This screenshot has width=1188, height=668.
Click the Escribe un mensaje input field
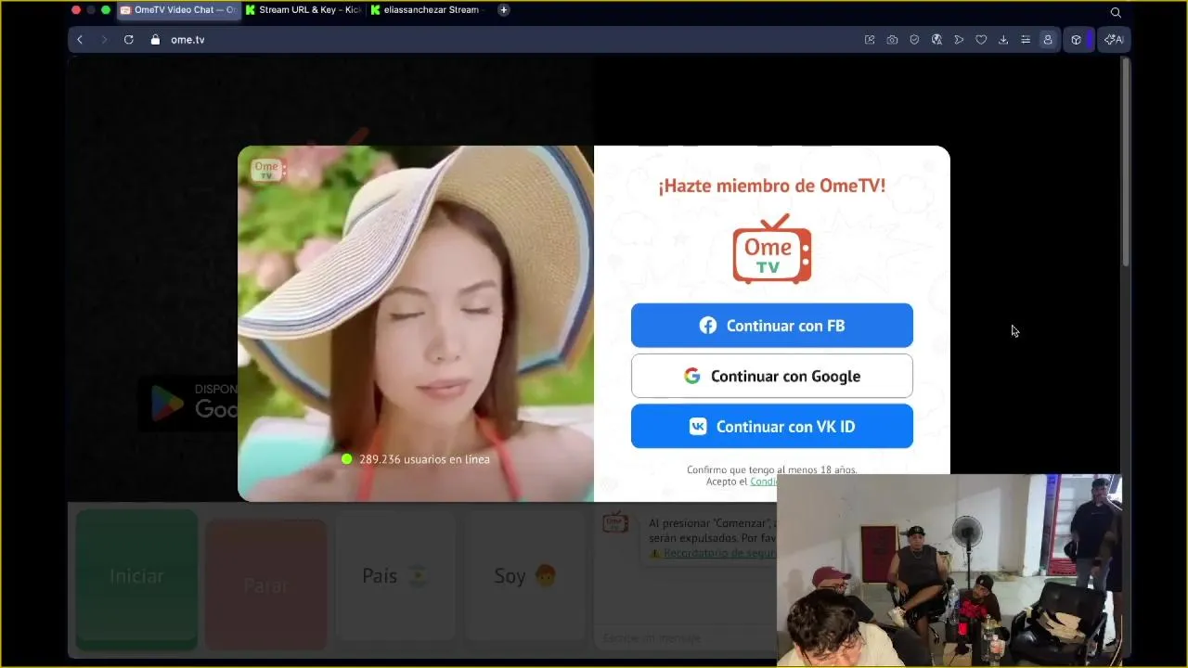click(685, 638)
